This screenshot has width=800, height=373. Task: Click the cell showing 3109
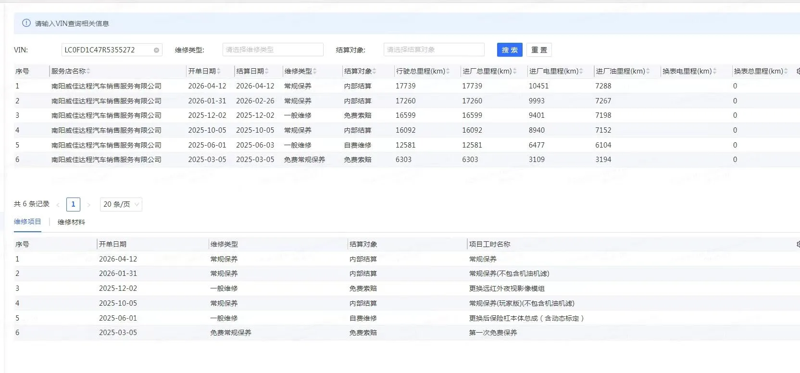(x=537, y=160)
